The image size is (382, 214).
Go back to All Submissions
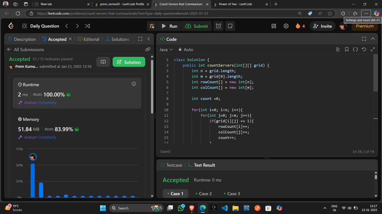point(25,49)
